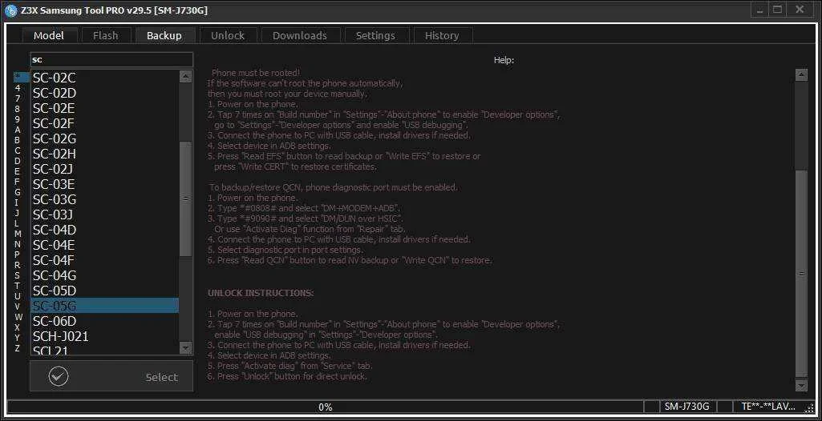Open the Model tab
822x421 pixels.
click(x=49, y=35)
